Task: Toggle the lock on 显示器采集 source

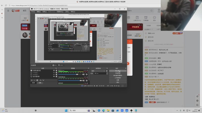Action: (56, 76)
